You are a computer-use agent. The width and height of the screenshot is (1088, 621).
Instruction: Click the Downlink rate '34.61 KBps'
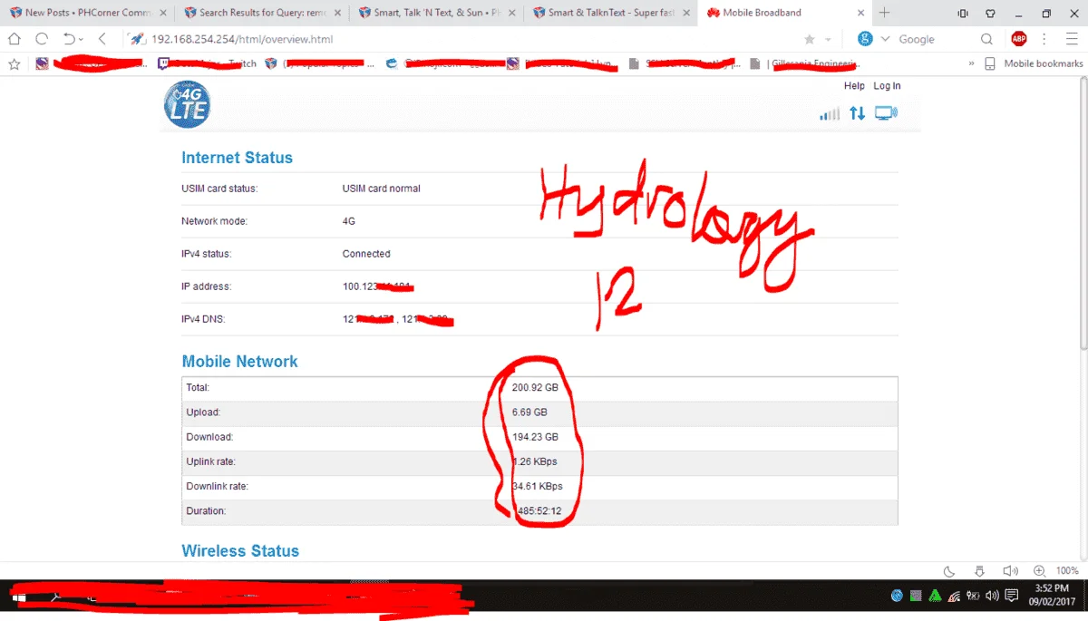(537, 486)
